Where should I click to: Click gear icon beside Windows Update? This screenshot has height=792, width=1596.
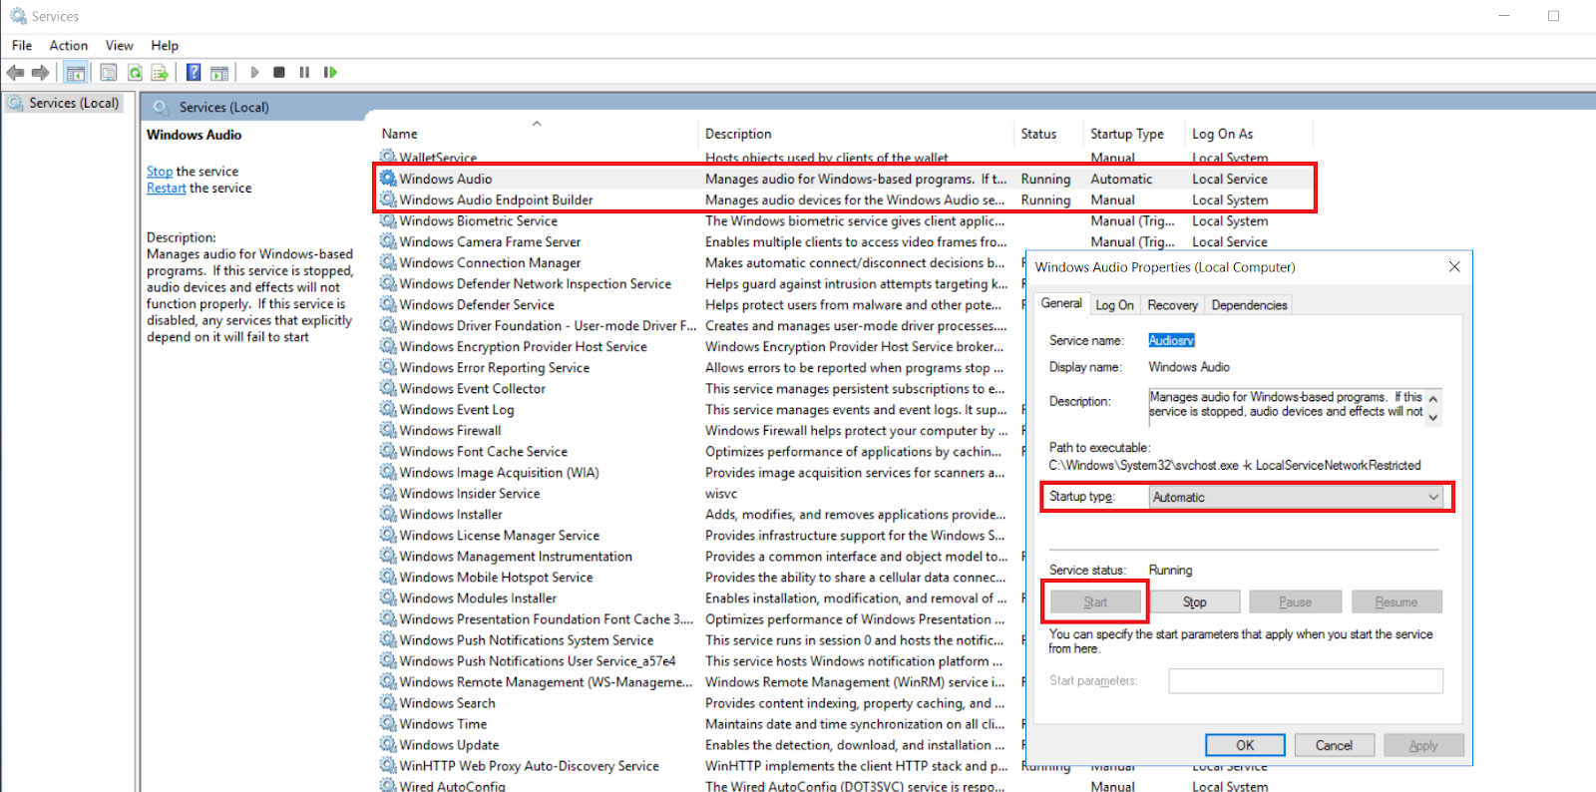pyautogui.click(x=388, y=744)
